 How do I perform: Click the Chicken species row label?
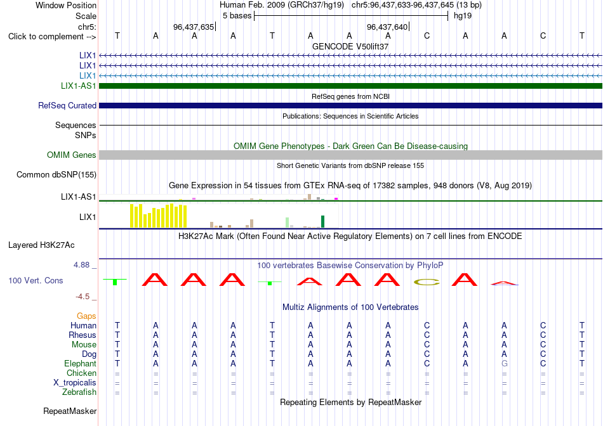[81, 373]
